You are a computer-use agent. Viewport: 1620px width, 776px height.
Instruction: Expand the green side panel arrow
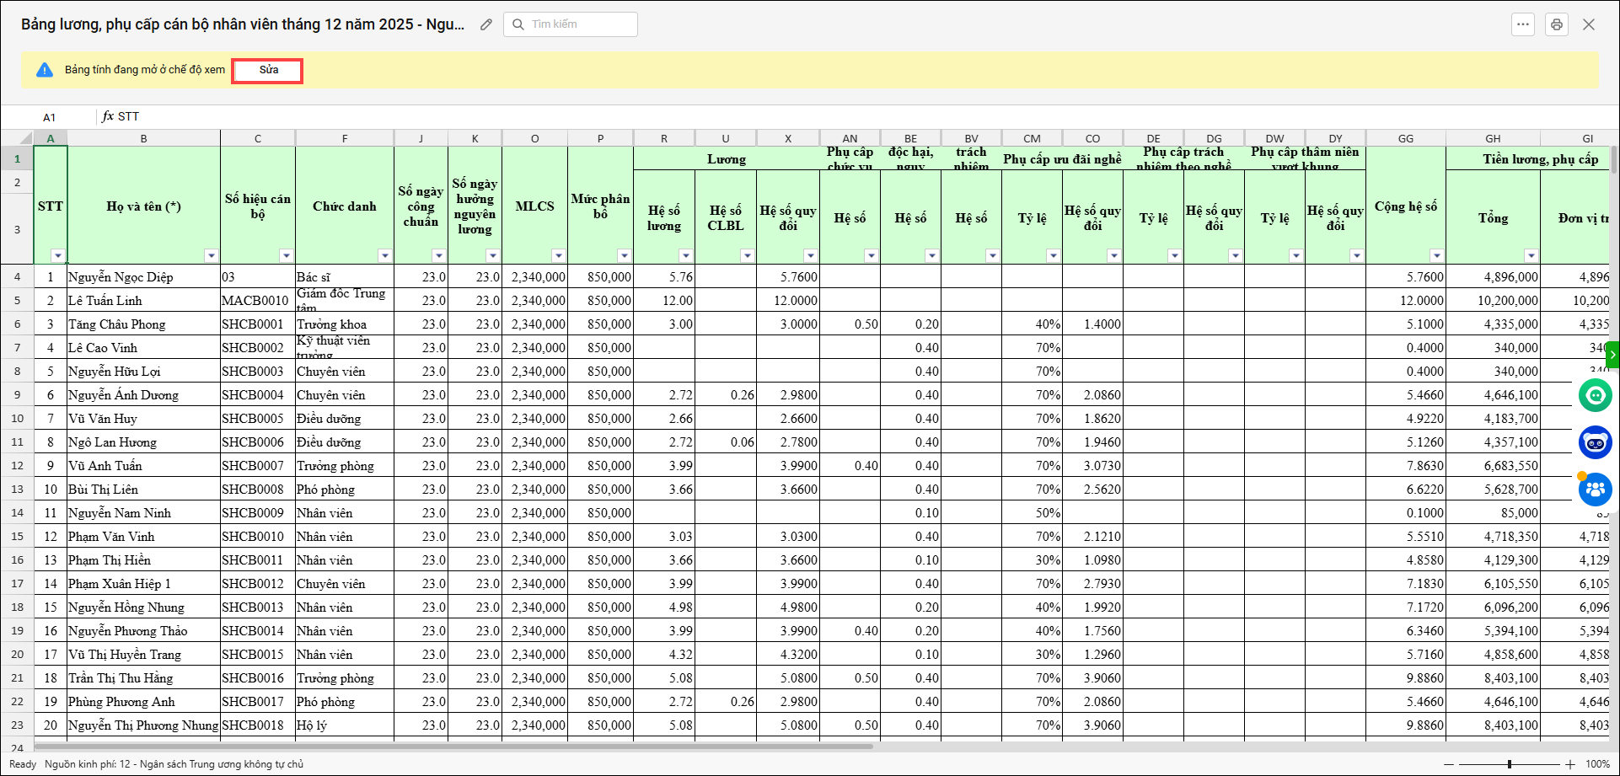click(1612, 355)
